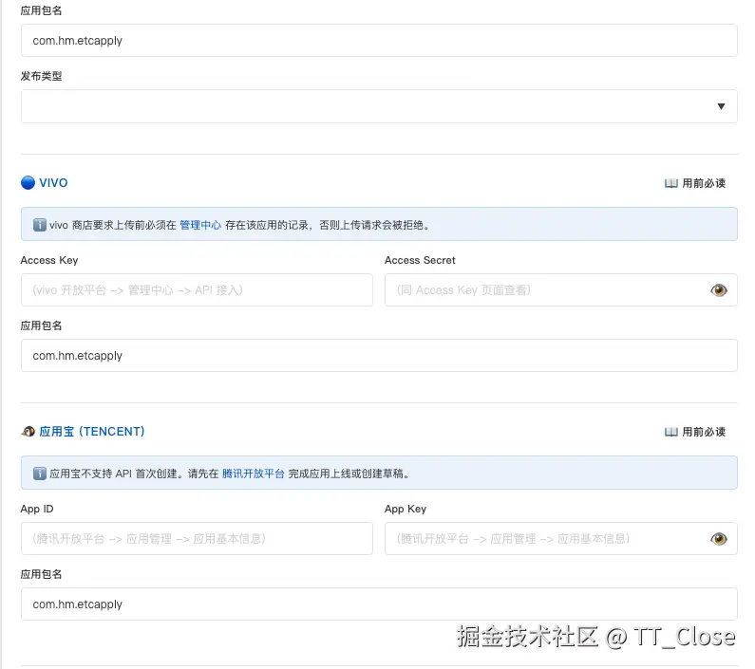
Task: Focus the Tencent App Key field
Action: (561, 539)
